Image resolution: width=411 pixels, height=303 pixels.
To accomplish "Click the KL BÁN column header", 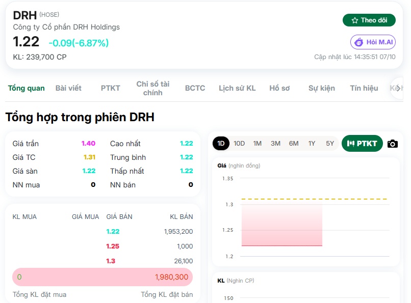I will tap(182, 216).
